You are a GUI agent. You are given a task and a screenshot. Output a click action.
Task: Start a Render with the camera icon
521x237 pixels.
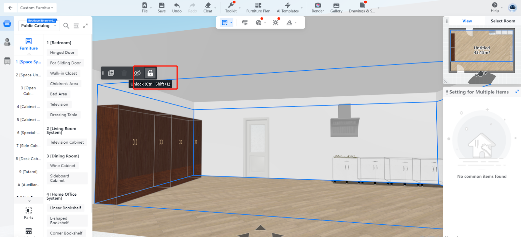pos(318,8)
